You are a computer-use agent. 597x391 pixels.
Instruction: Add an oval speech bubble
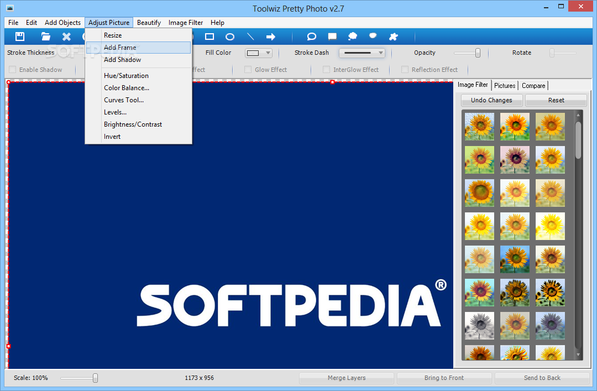click(311, 37)
